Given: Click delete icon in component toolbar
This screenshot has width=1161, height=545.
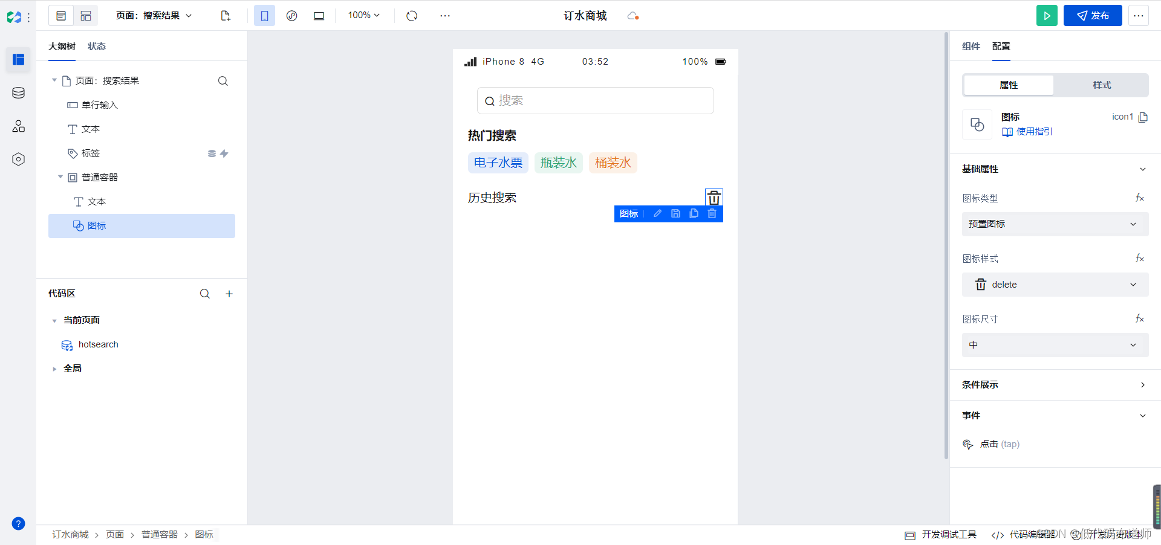Looking at the screenshot, I should 712,213.
